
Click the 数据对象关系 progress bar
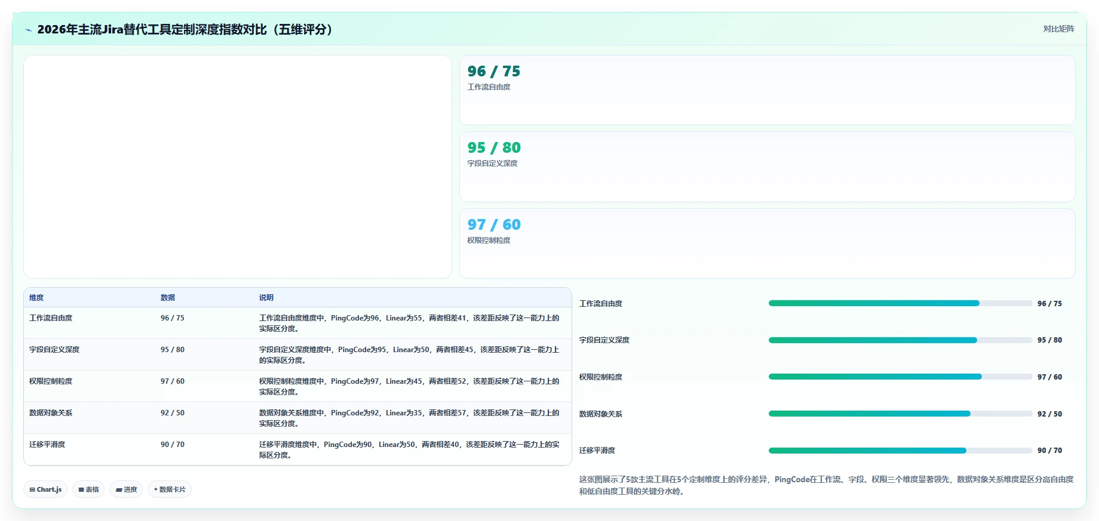900,414
